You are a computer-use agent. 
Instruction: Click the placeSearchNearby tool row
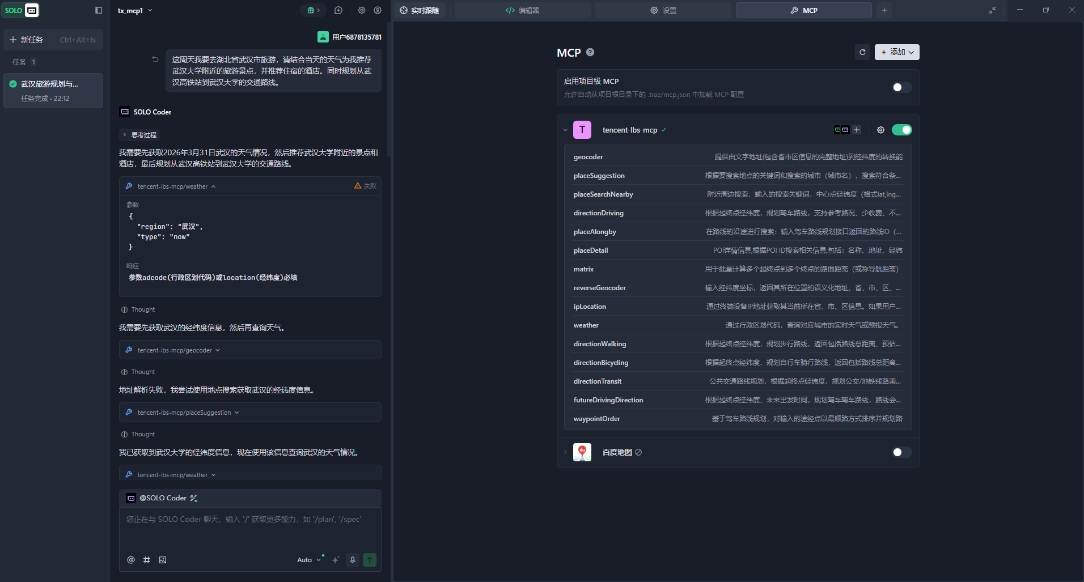[x=738, y=194]
